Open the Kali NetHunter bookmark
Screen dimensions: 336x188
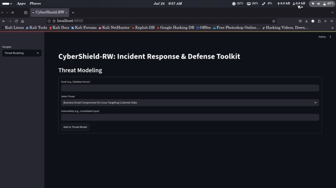[x=114, y=27]
